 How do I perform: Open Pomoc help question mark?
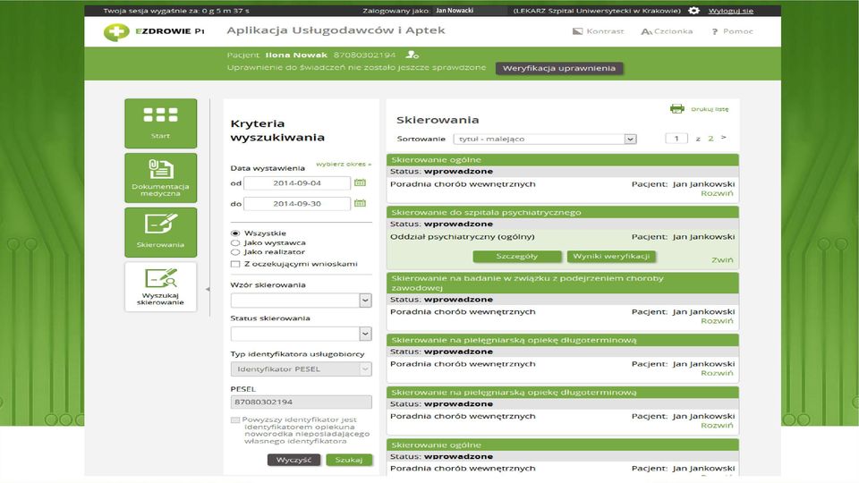[x=714, y=32]
